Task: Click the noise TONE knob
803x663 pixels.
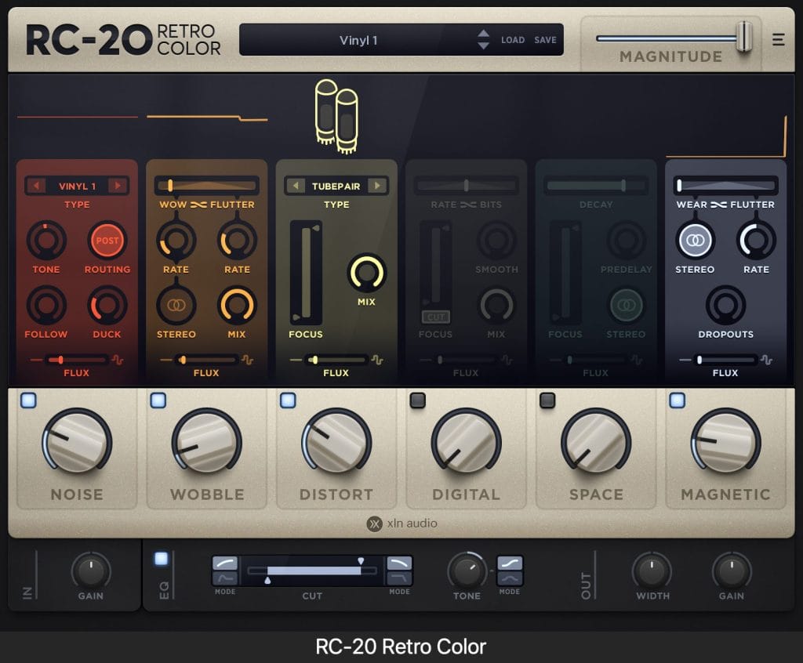Action: (x=46, y=240)
